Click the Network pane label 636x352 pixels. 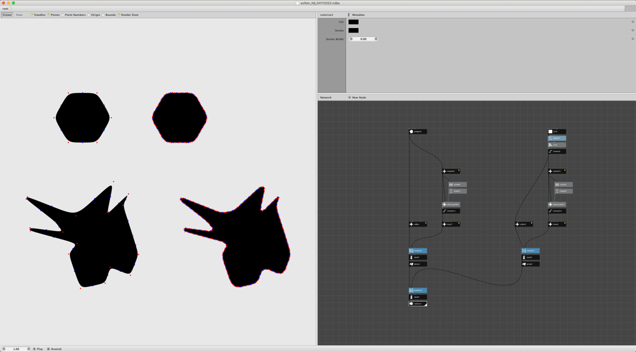click(x=326, y=97)
